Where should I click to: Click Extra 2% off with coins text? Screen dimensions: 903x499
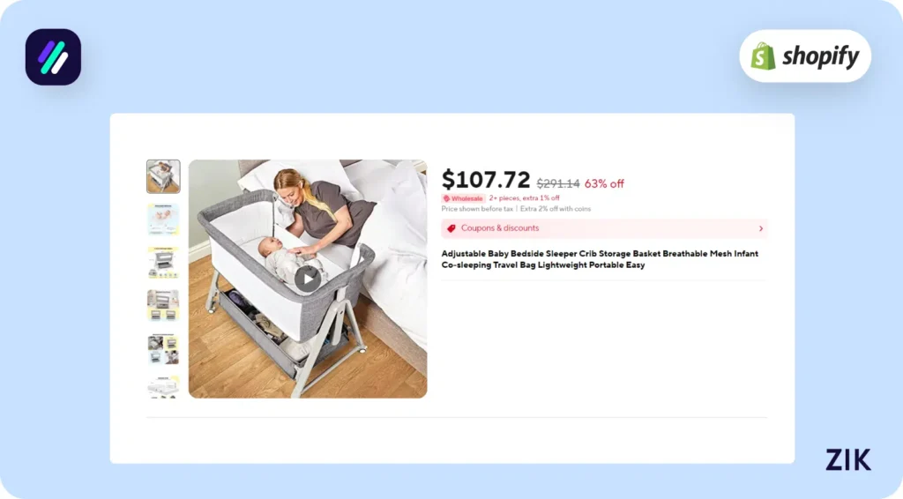click(556, 209)
